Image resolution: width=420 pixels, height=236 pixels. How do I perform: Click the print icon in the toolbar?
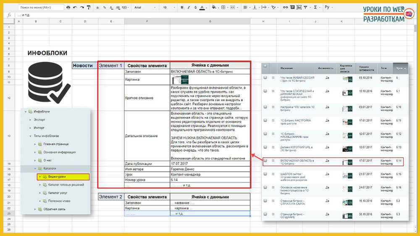69,8
